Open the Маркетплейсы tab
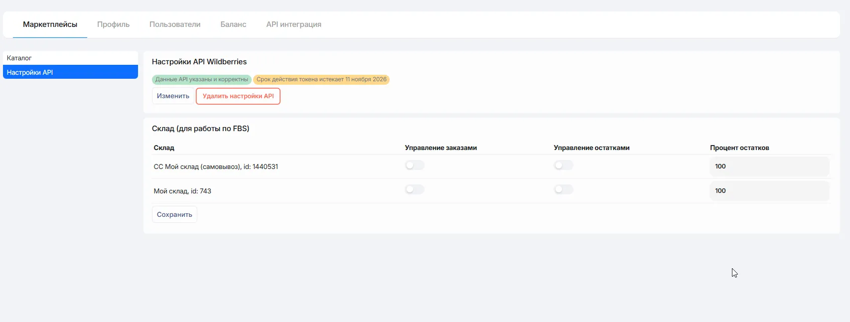The image size is (850, 322). coord(50,24)
